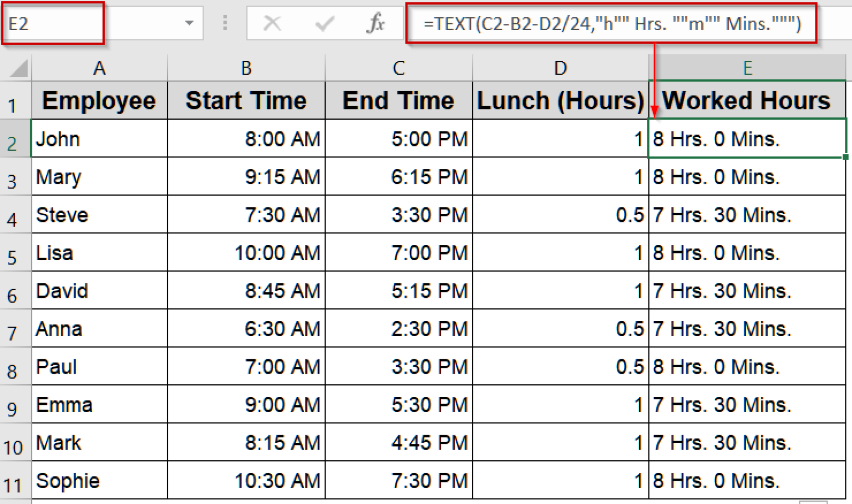Select David's worked hours of 7 Hrs. 30 Mins.
The width and height of the screenshot is (852, 504).
[x=748, y=290]
